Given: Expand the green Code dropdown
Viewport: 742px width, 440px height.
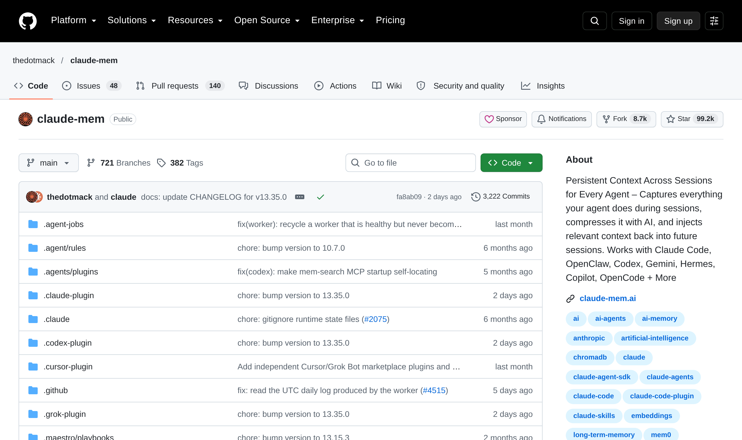Looking at the screenshot, I should click(x=511, y=163).
